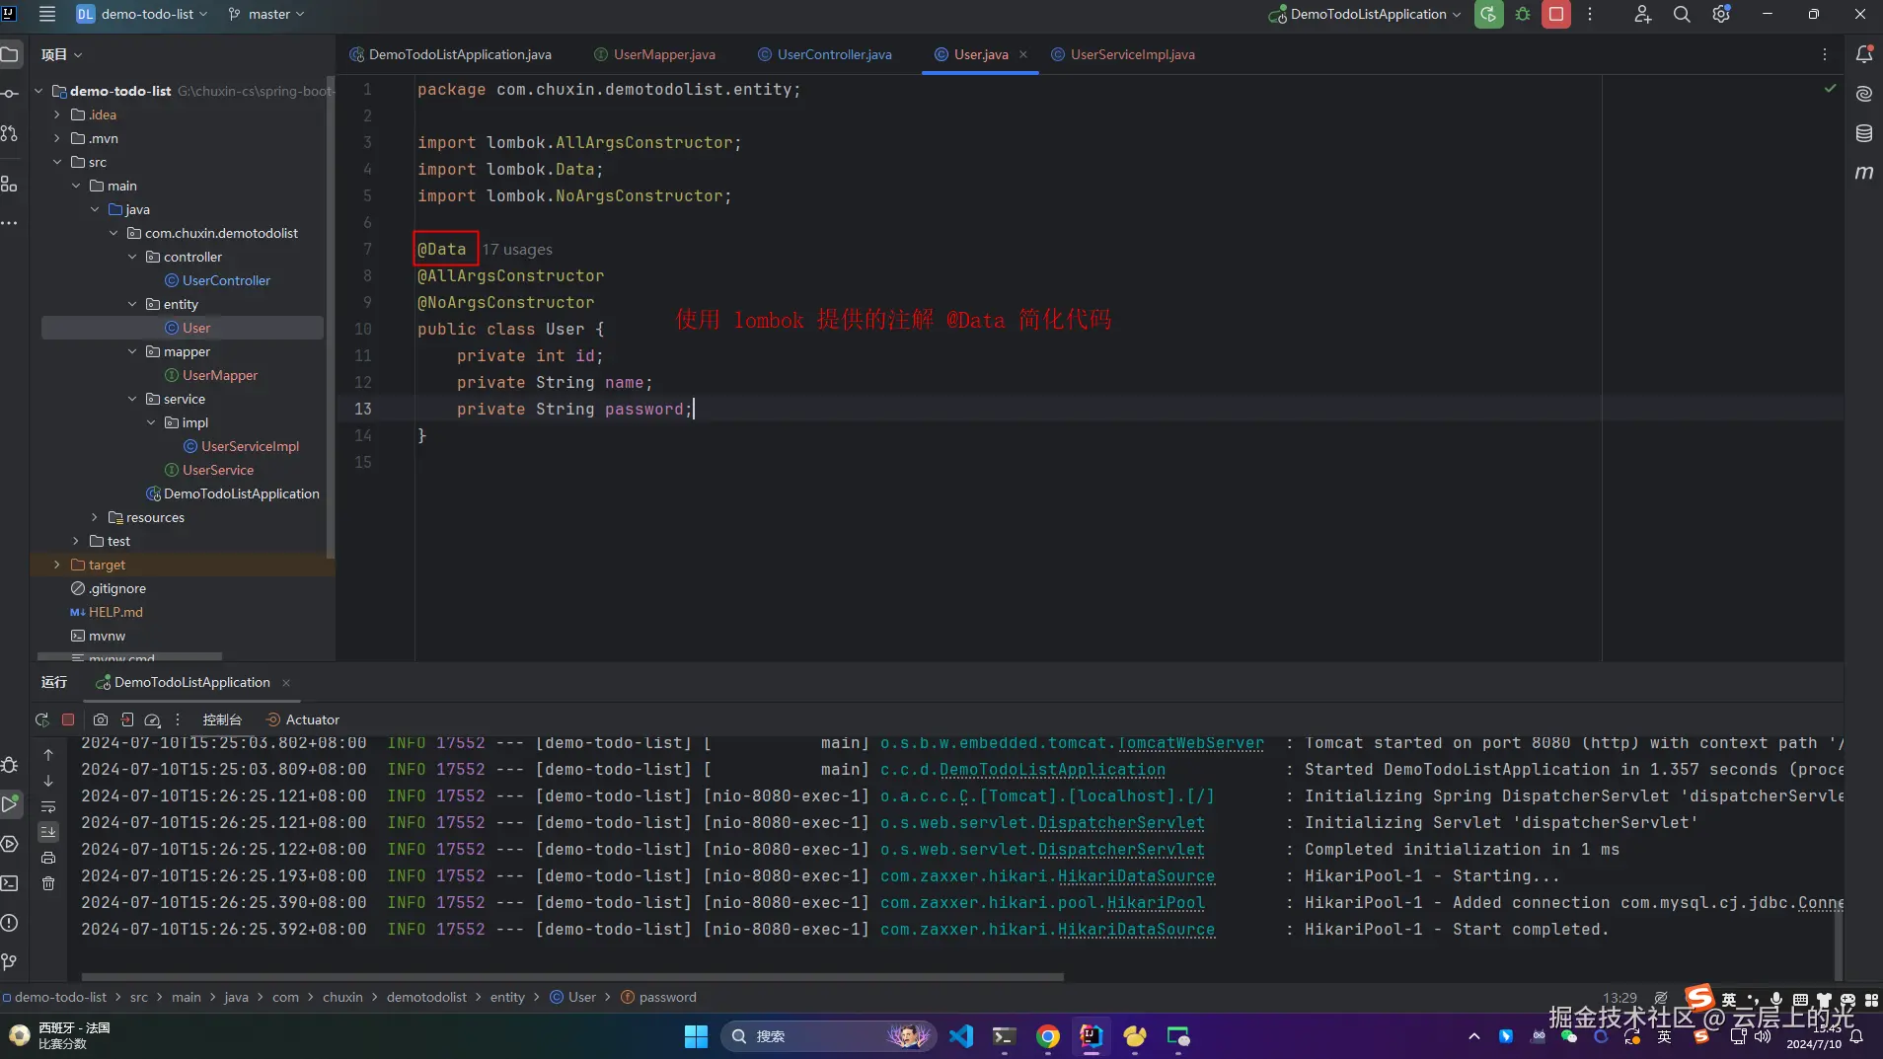Open the 项目 view dropdown
The height and width of the screenshot is (1059, 1883).
[x=61, y=54]
